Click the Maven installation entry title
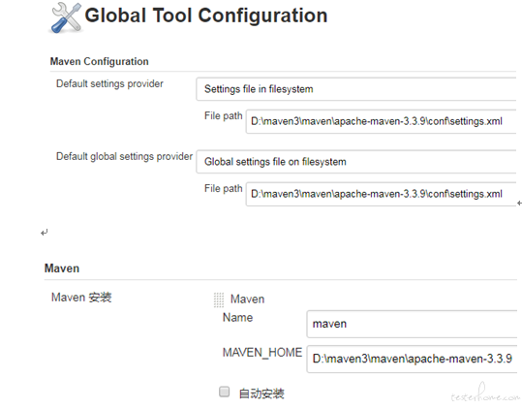522x409 pixels. coord(247,299)
